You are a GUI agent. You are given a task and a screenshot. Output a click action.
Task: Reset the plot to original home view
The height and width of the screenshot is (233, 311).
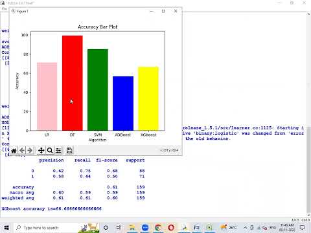point(14,150)
